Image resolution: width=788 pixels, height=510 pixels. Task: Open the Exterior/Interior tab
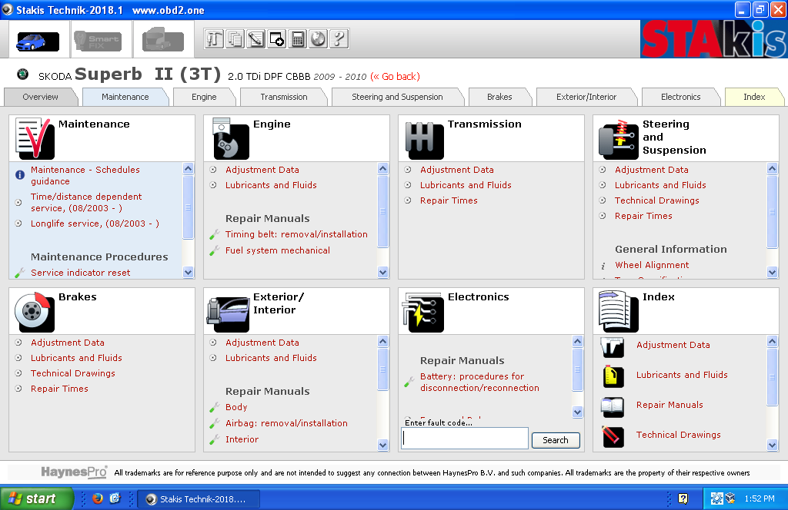pyautogui.click(x=586, y=97)
